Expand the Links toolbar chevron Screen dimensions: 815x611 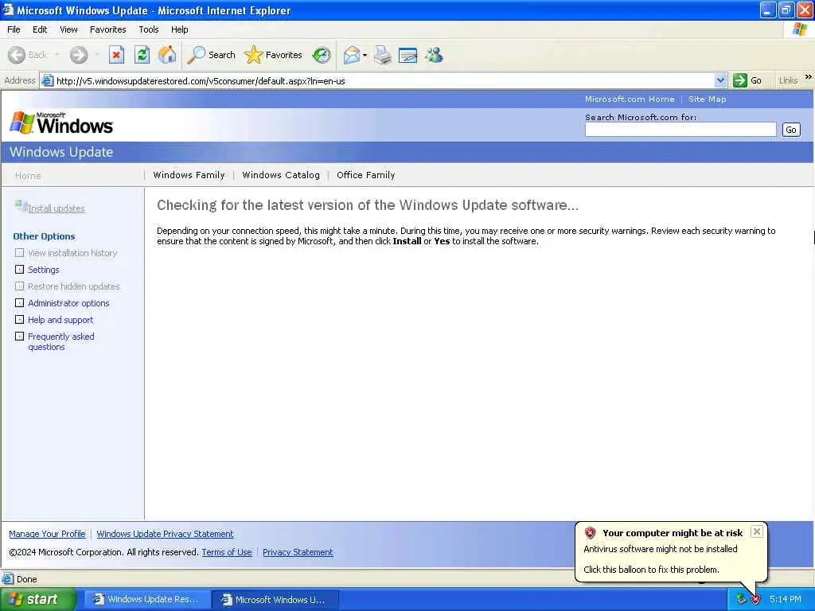[809, 77]
